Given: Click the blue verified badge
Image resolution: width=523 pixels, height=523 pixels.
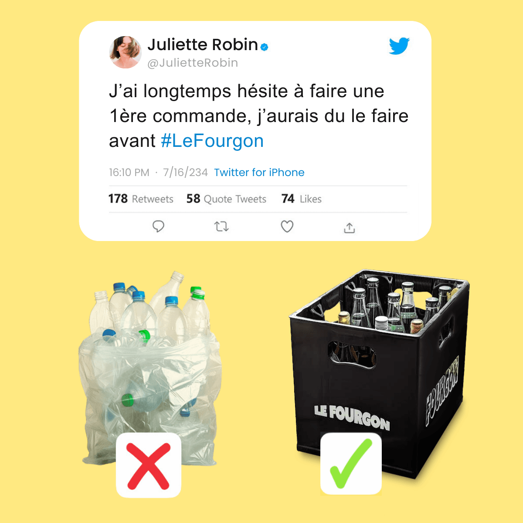Looking at the screenshot, I should coord(264,47).
